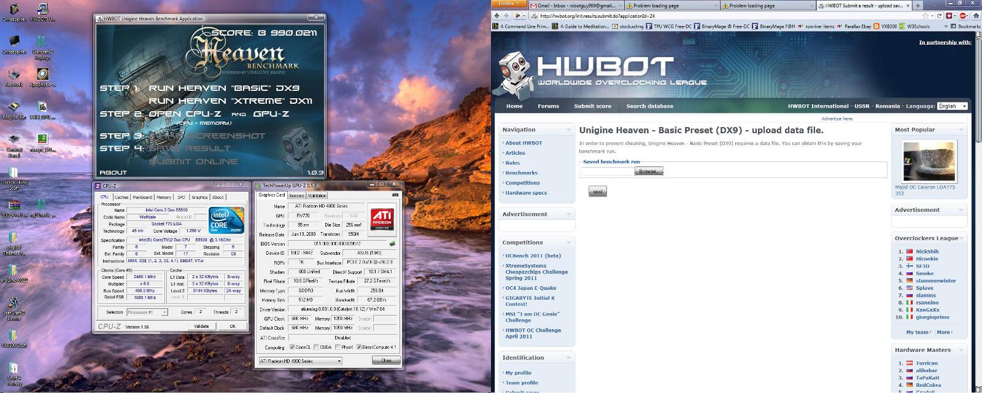Switch to the Validation tab in GPU-Z
Viewport: 982px width, 393px height.
[x=317, y=195]
